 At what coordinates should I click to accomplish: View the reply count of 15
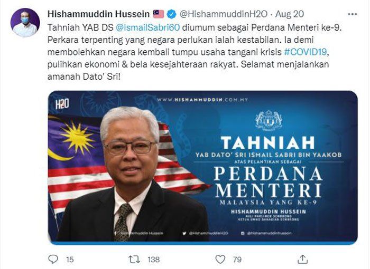[70, 260]
